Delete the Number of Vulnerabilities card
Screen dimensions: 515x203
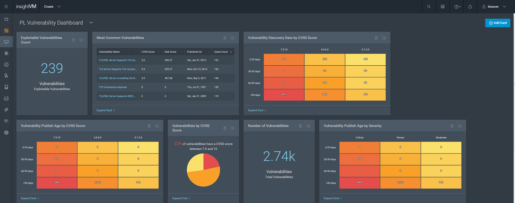300,126
